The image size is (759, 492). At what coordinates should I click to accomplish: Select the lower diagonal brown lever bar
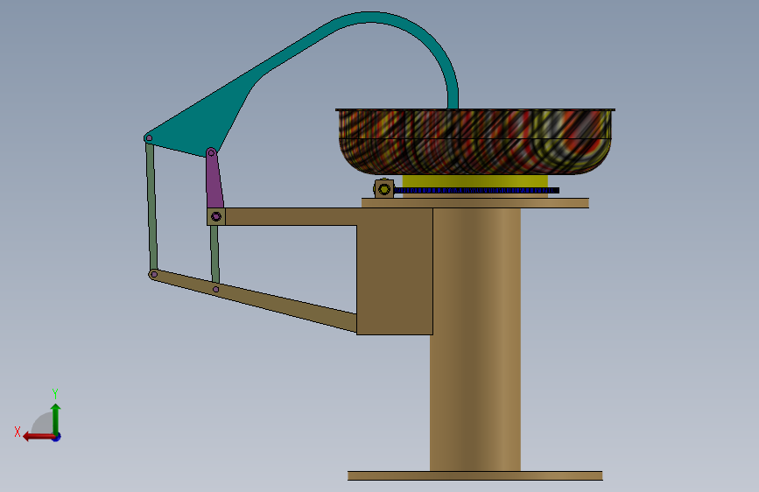pyautogui.click(x=254, y=300)
